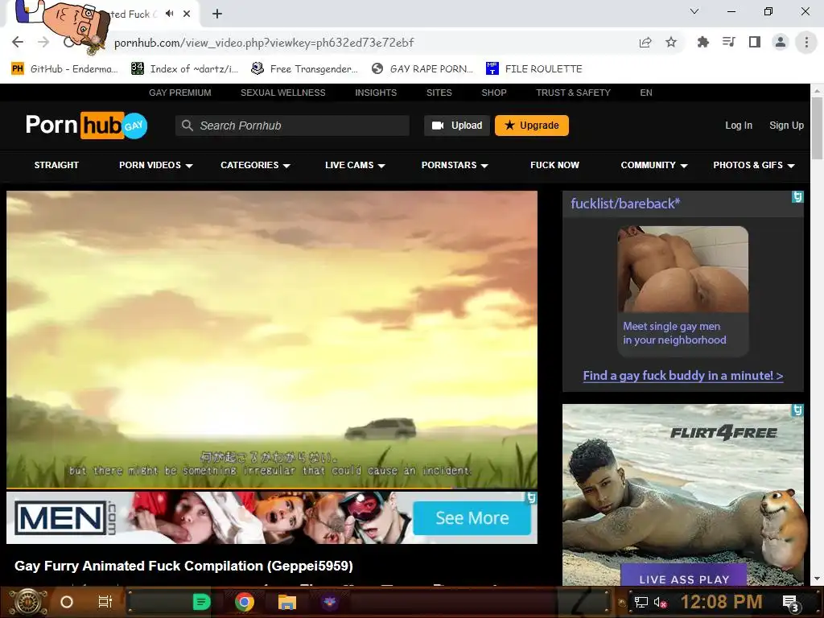Expand the PORNSTARS dropdown

(455, 165)
